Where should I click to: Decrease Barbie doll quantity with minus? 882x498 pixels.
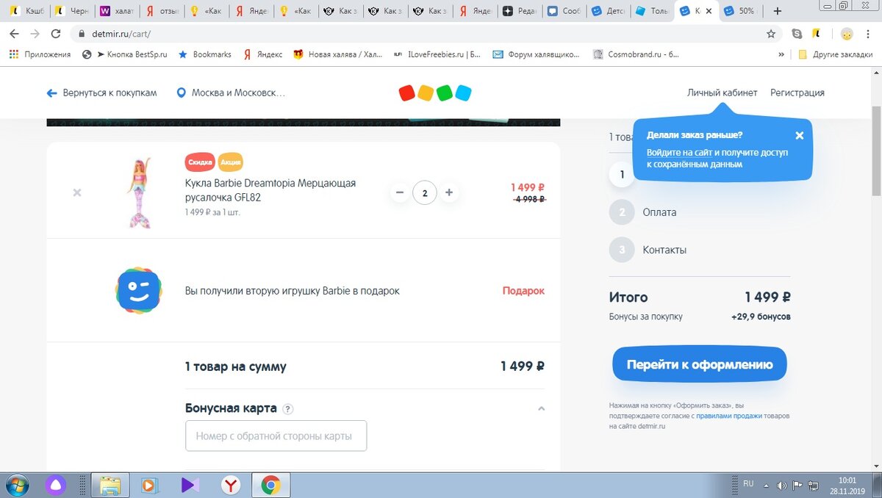tap(400, 192)
